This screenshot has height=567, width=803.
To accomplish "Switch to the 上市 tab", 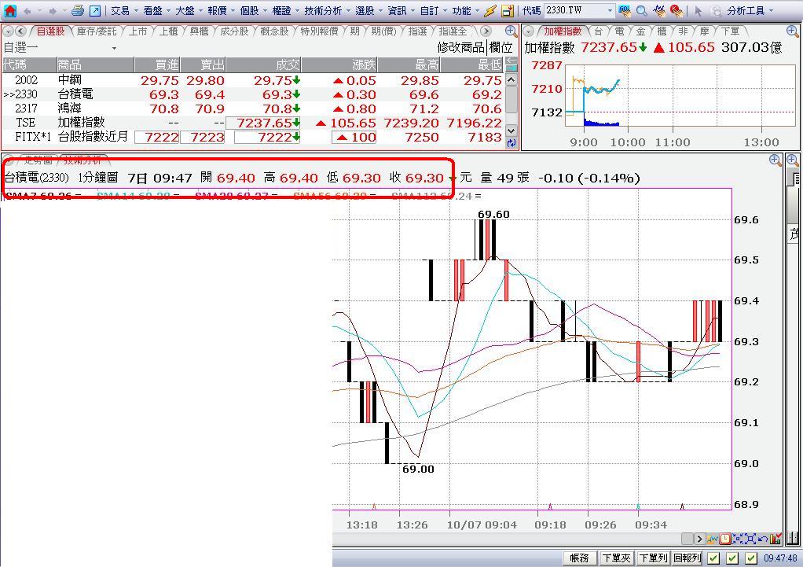I will point(137,31).
